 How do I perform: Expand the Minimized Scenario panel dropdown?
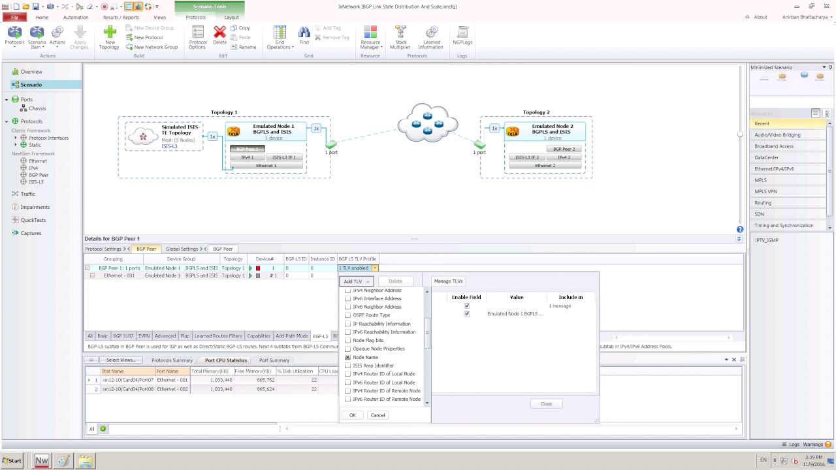pos(823,67)
